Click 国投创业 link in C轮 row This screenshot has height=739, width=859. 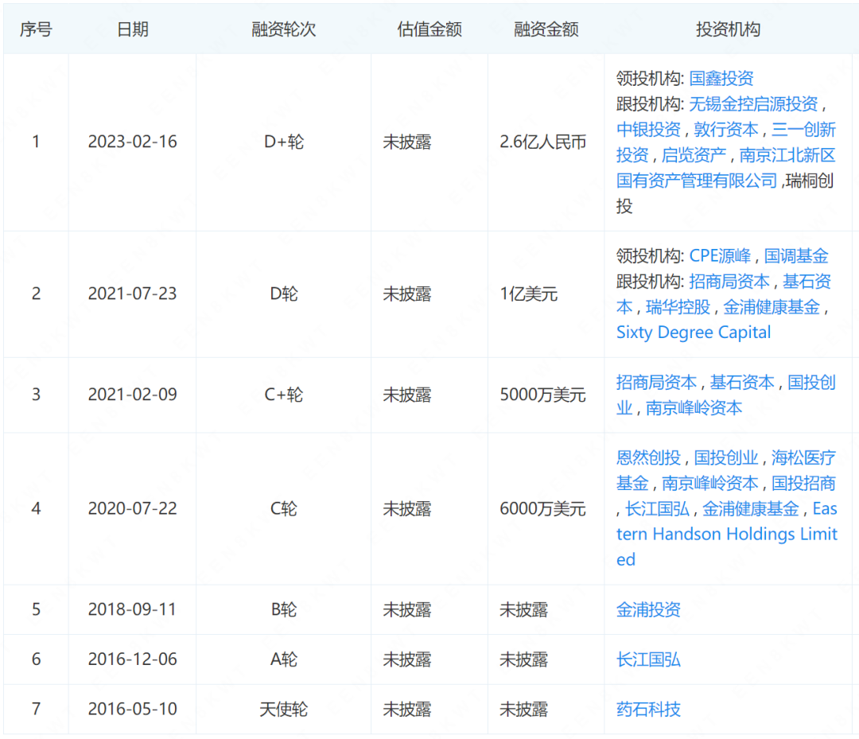click(x=726, y=458)
